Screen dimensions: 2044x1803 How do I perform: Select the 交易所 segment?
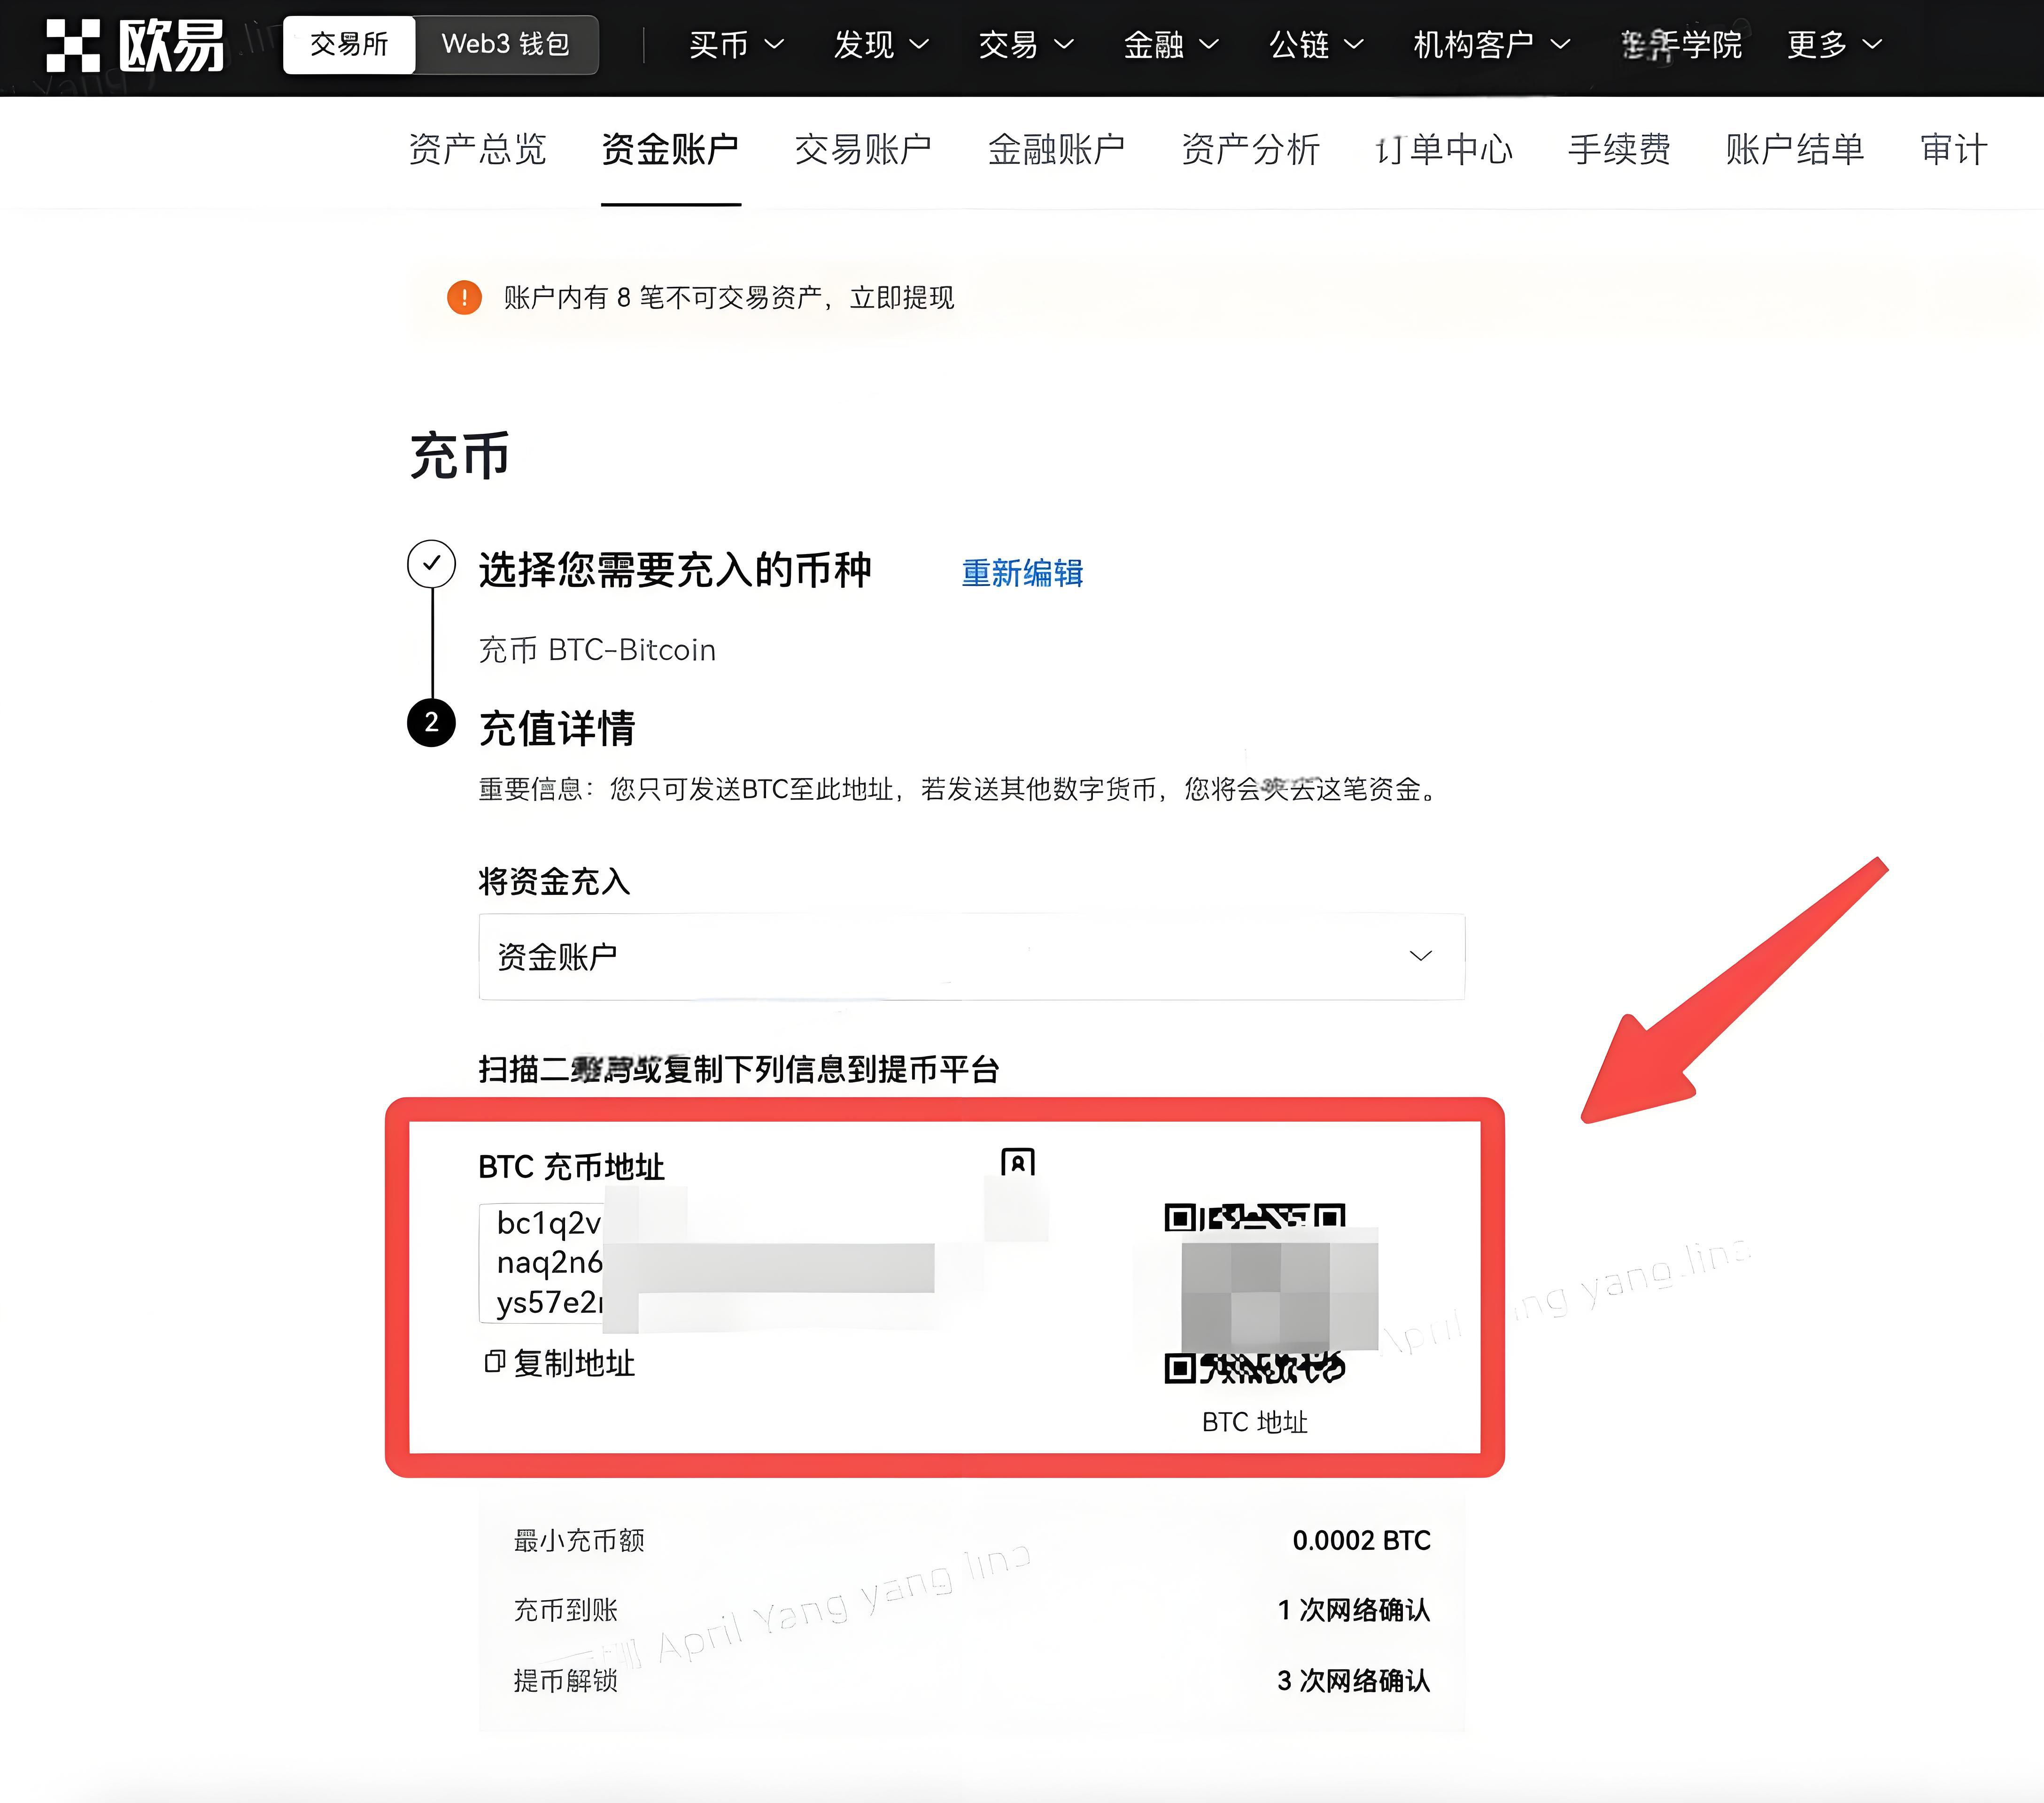(349, 44)
